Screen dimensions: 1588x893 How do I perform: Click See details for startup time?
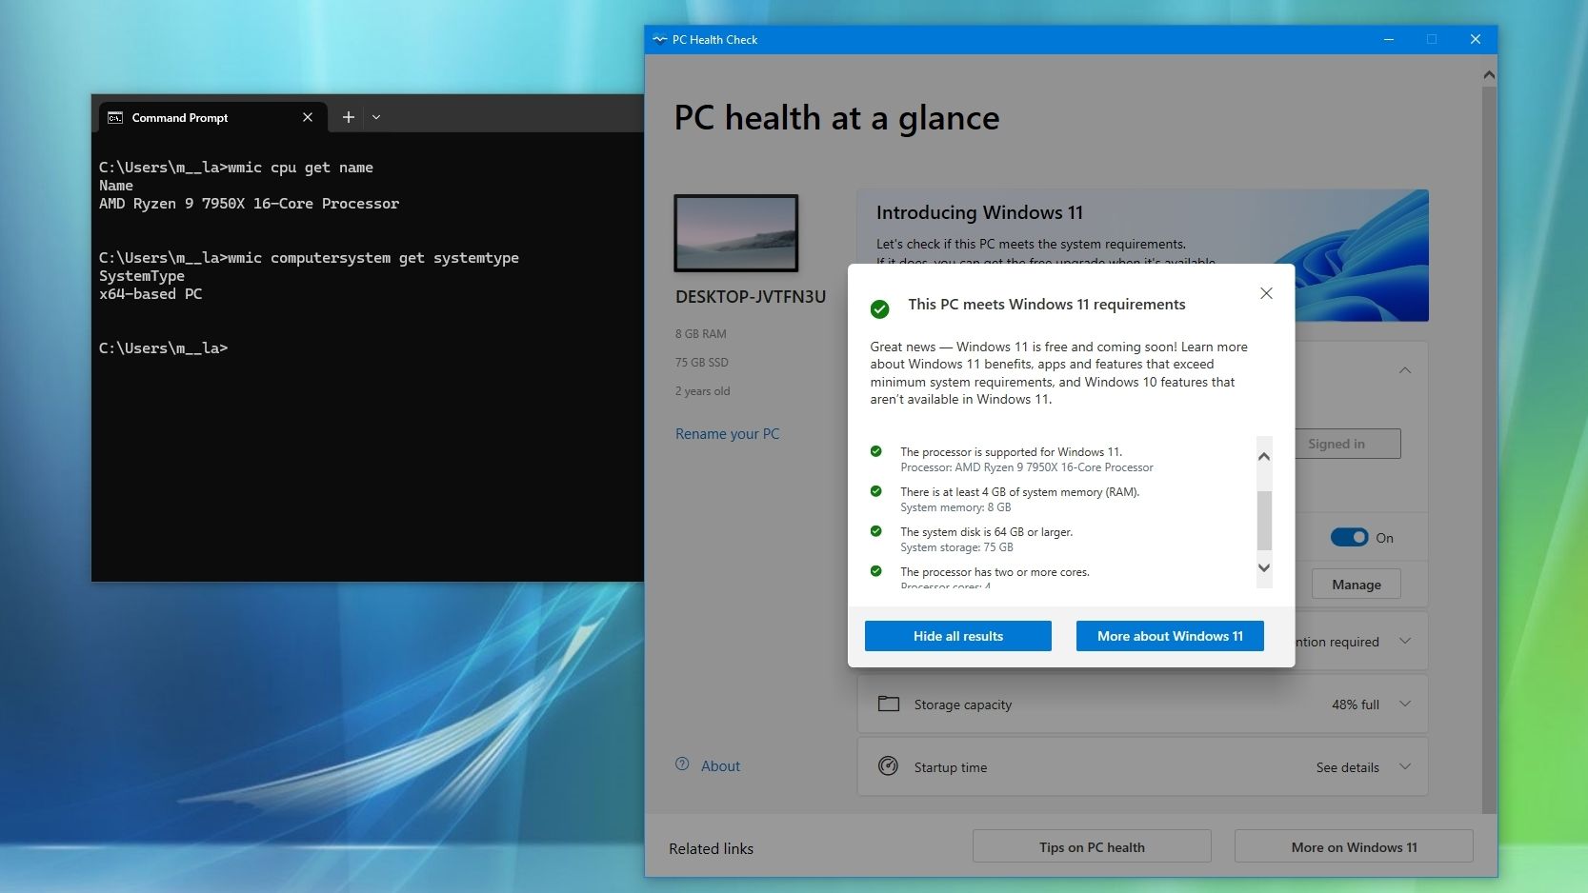click(1348, 767)
